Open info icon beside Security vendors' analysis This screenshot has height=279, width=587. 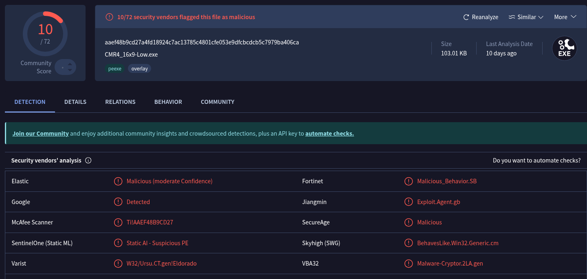pos(88,160)
